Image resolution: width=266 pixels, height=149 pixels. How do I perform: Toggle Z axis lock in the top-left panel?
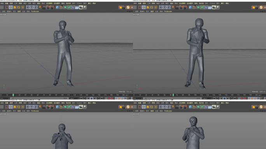[36, 7]
